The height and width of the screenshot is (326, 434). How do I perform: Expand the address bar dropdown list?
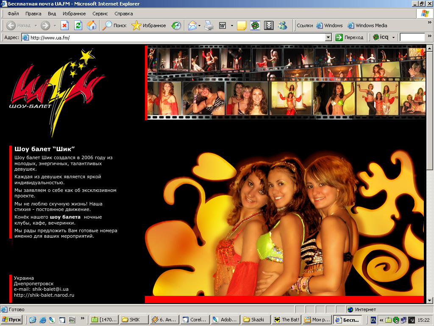(x=328, y=37)
